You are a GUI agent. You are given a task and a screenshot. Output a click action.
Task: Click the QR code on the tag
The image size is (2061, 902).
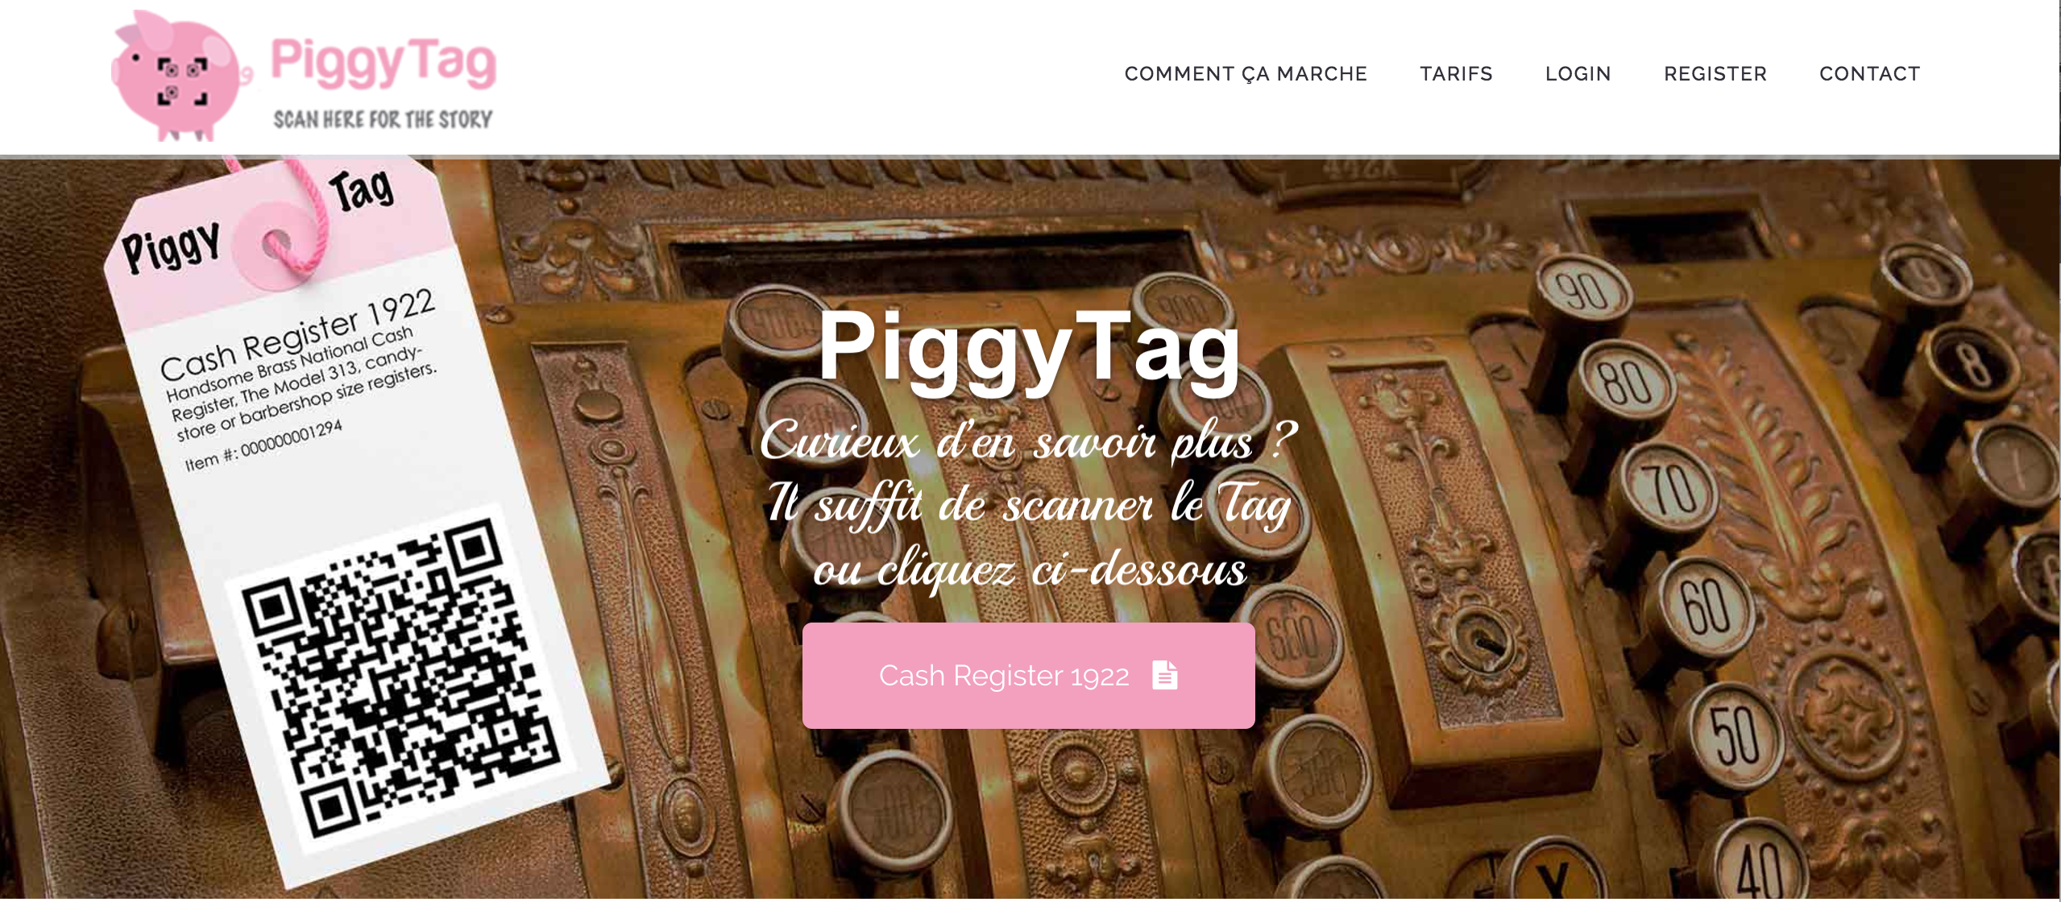[399, 677]
